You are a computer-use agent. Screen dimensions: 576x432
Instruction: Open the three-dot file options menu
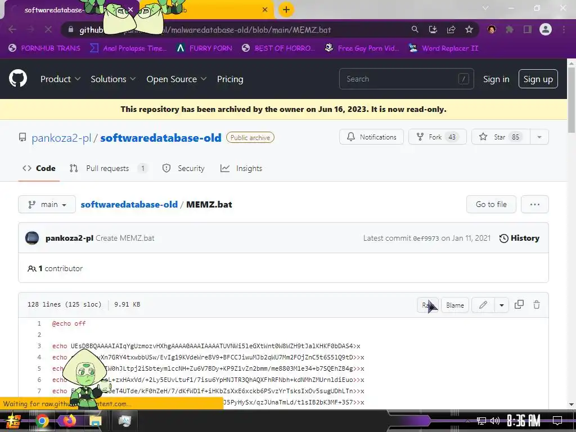click(x=535, y=204)
